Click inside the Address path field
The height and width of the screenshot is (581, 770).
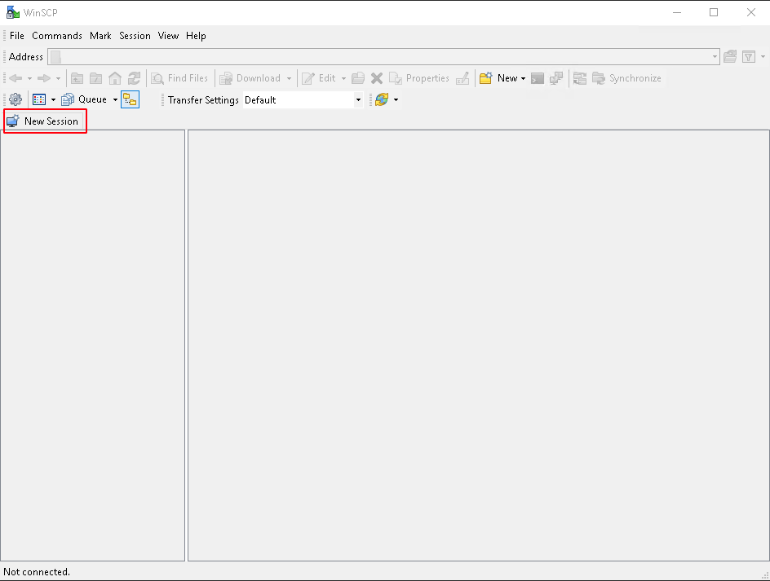383,57
